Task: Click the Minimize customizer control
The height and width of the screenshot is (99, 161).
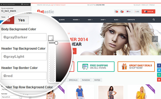Action: [x=25, y=4]
